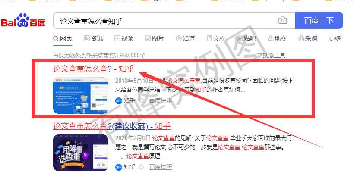The height and width of the screenshot is (172, 354).
Task: Go to the 文库 tab
Action: (x=216, y=38)
